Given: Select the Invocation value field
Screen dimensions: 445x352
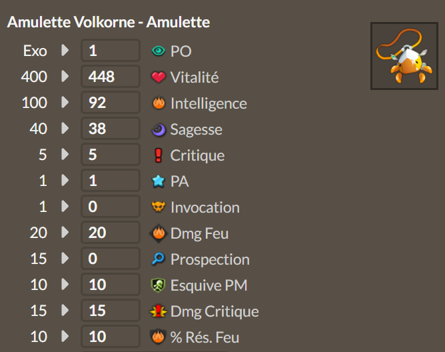Looking at the screenshot, I should pyautogui.click(x=111, y=206).
